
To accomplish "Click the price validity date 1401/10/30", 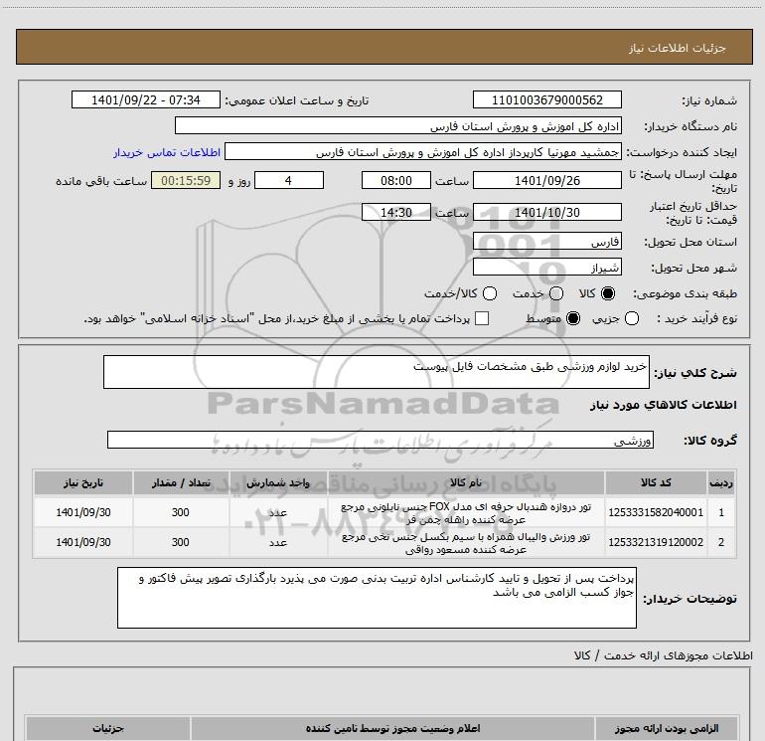I will 546,212.
